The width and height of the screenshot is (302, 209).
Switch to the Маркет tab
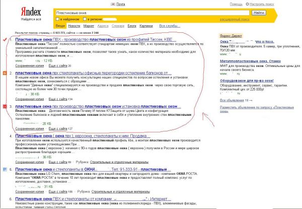tap(89, 26)
